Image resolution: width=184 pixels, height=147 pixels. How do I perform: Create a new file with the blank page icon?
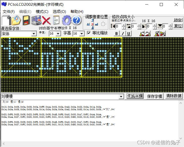[6, 20]
